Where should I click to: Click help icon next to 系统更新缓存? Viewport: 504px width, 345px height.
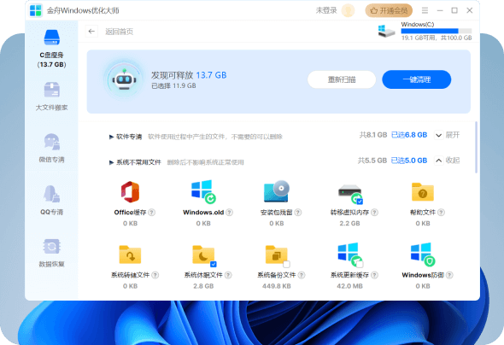coord(374,275)
